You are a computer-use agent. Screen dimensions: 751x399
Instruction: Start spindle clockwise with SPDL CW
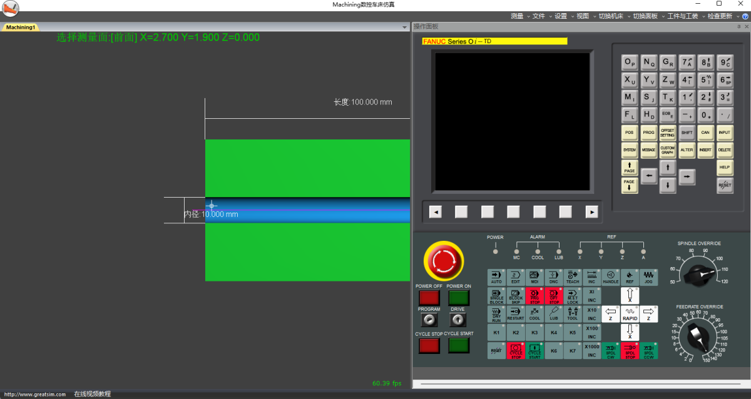click(x=611, y=351)
